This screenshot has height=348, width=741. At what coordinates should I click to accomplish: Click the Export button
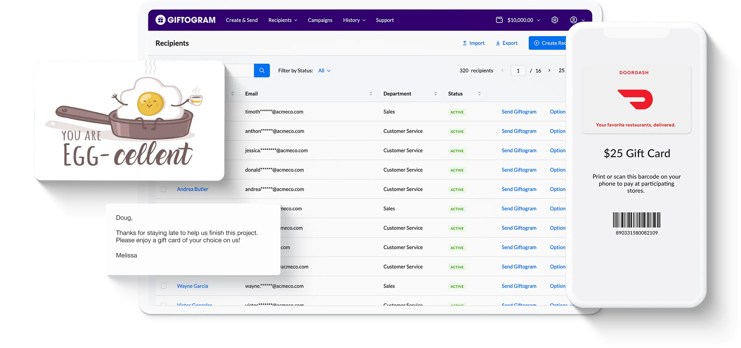point(506,43)
